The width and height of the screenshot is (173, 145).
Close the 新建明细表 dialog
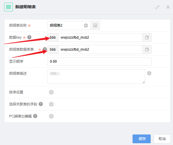pos(168,7)
